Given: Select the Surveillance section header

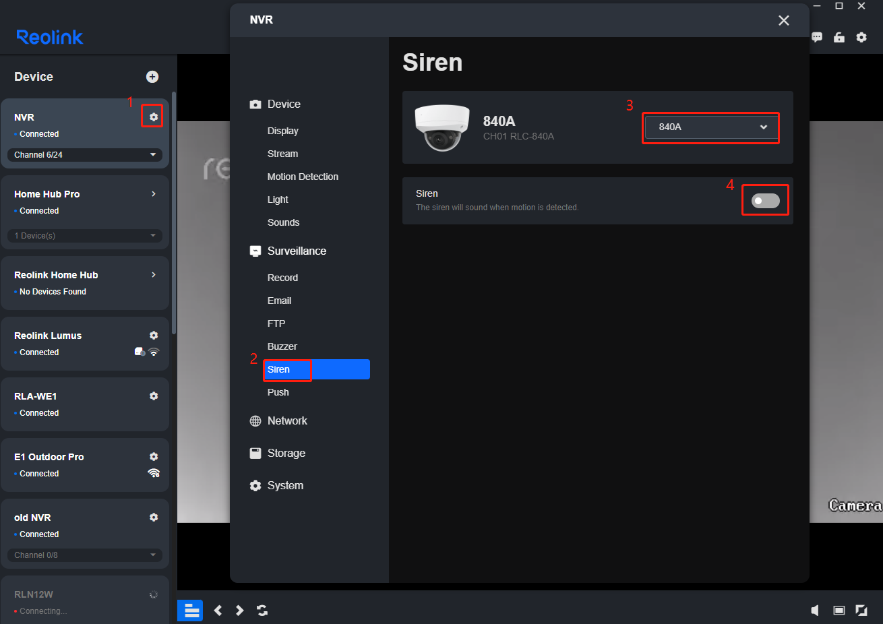Looking at the screenshot, I should (288, 251).
